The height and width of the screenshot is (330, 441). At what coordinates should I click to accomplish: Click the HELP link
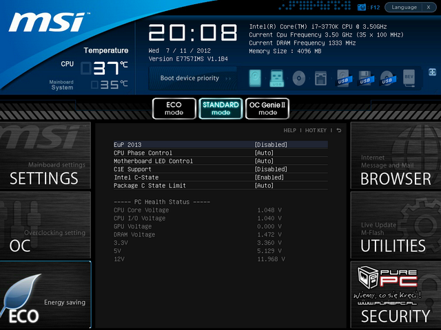289,130
